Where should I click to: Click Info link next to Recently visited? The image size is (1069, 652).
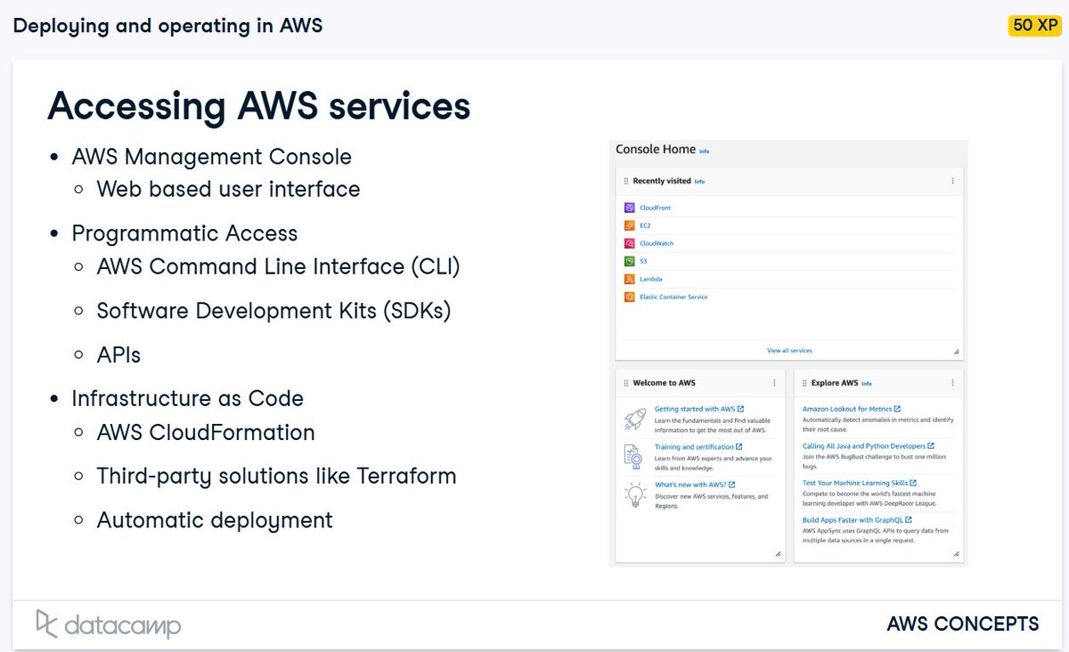coord(699,182)
